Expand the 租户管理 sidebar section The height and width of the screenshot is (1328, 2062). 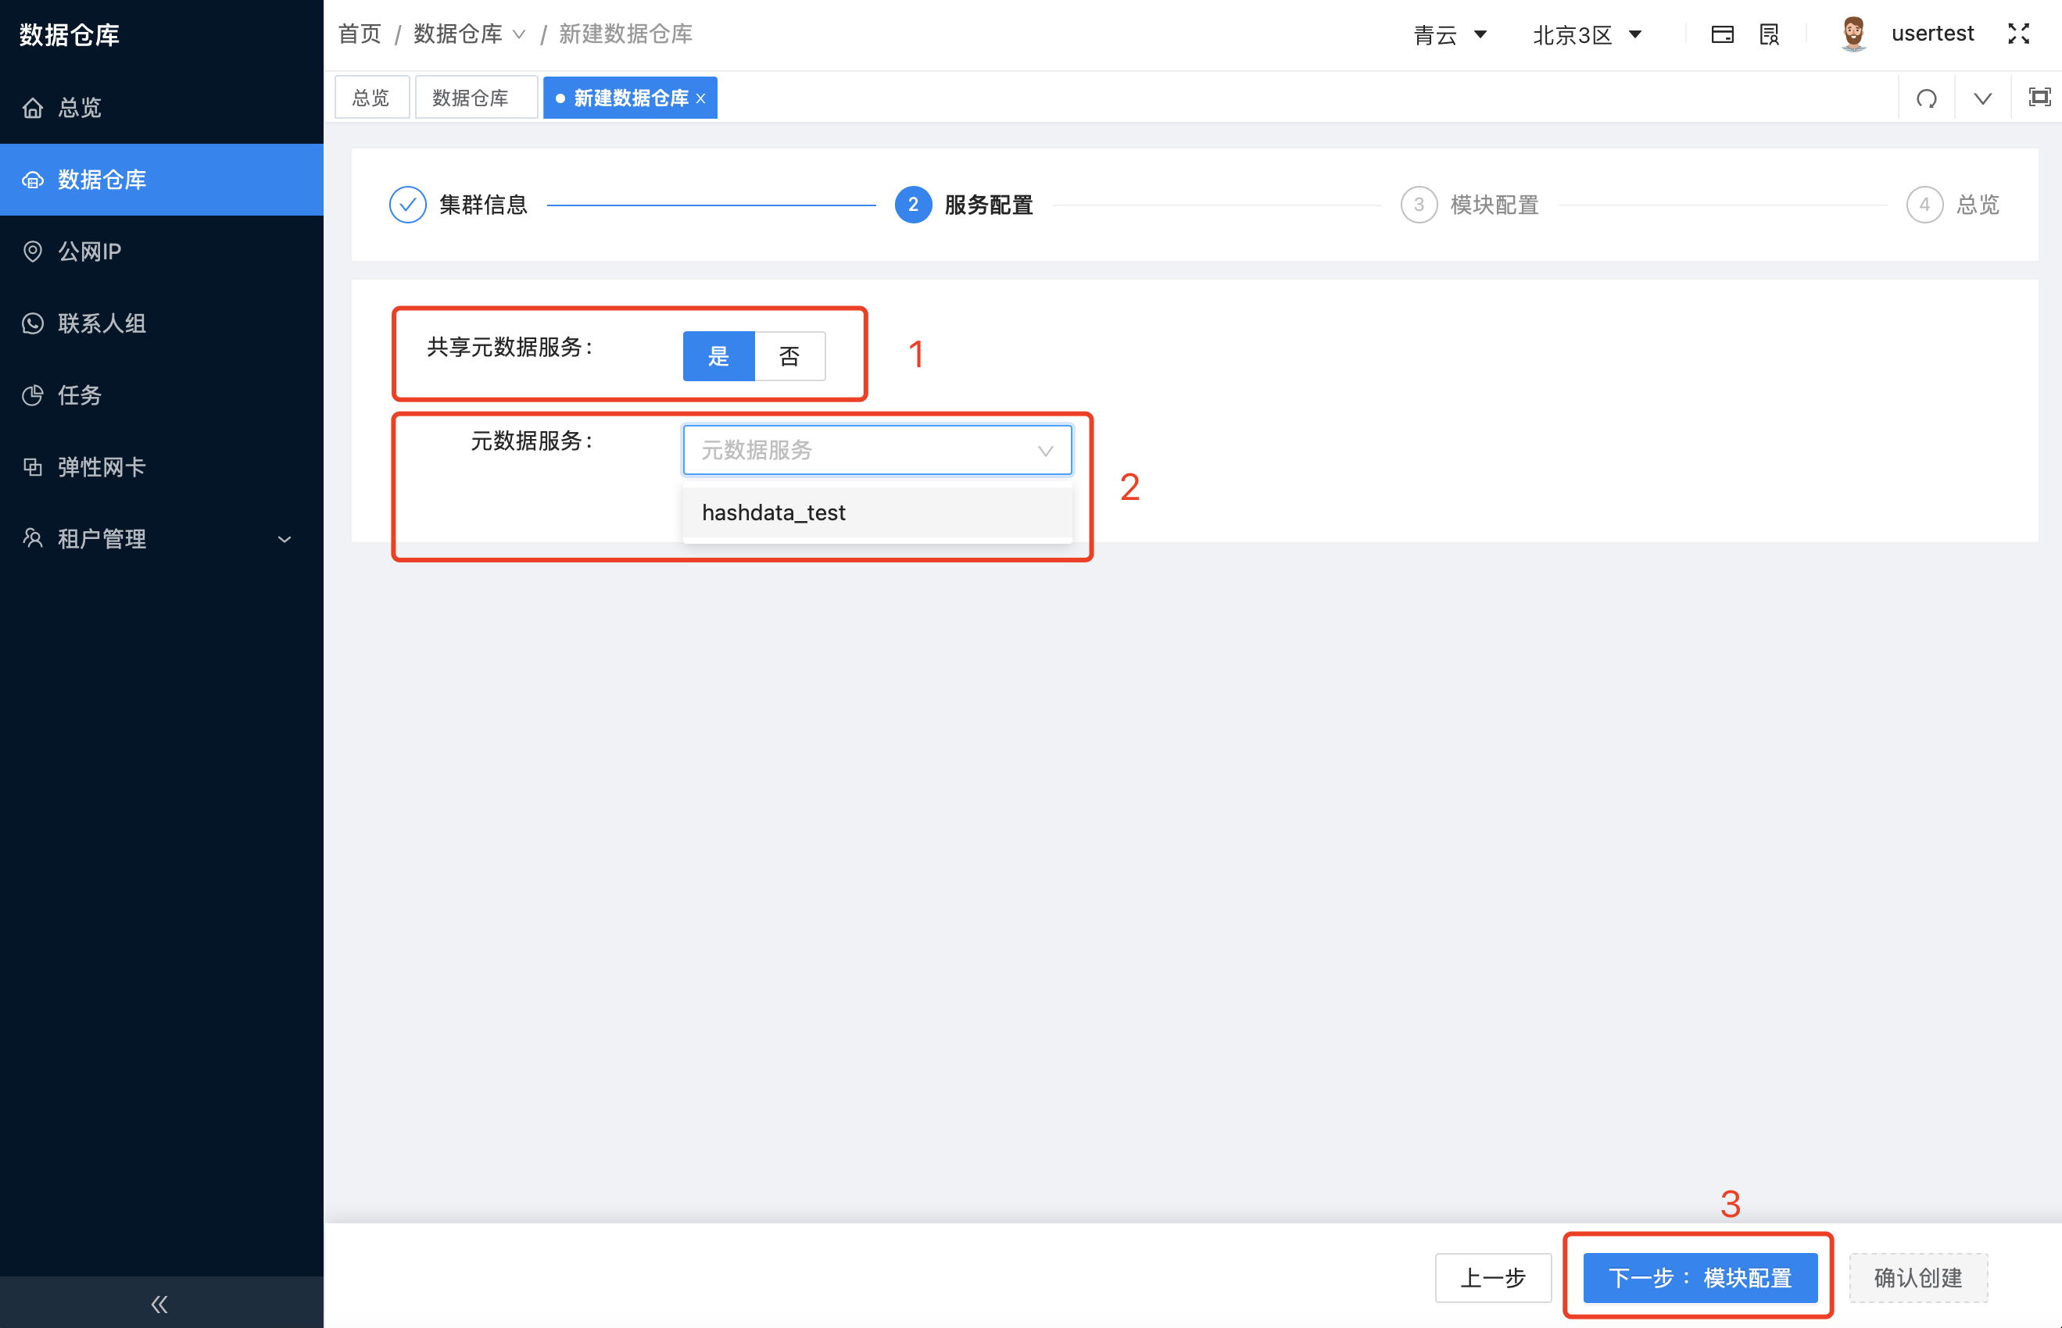click(156, 538)
